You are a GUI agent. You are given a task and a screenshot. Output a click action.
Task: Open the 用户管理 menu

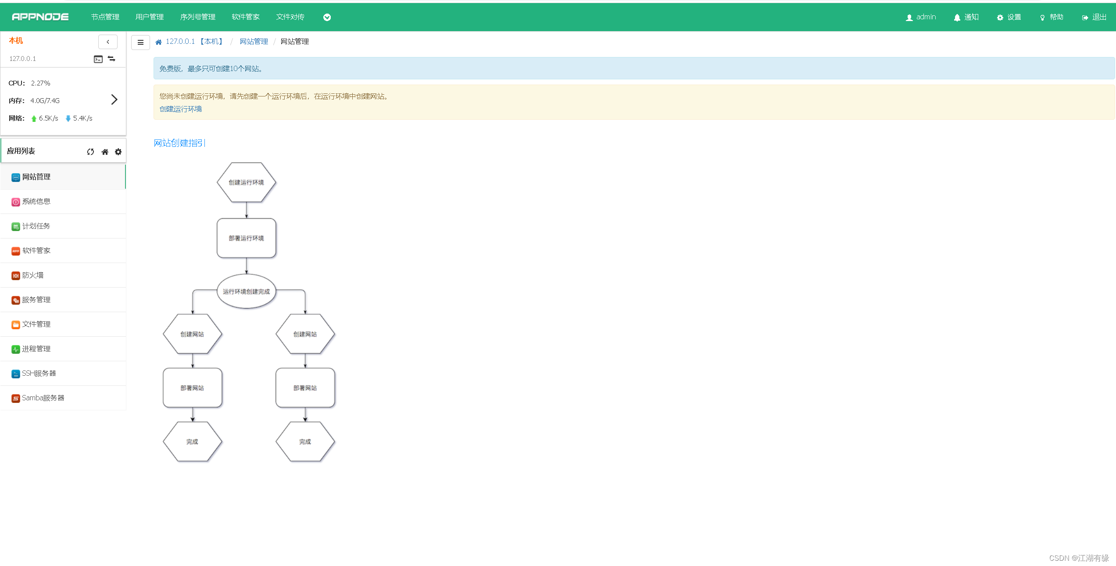tap(150, 17)
